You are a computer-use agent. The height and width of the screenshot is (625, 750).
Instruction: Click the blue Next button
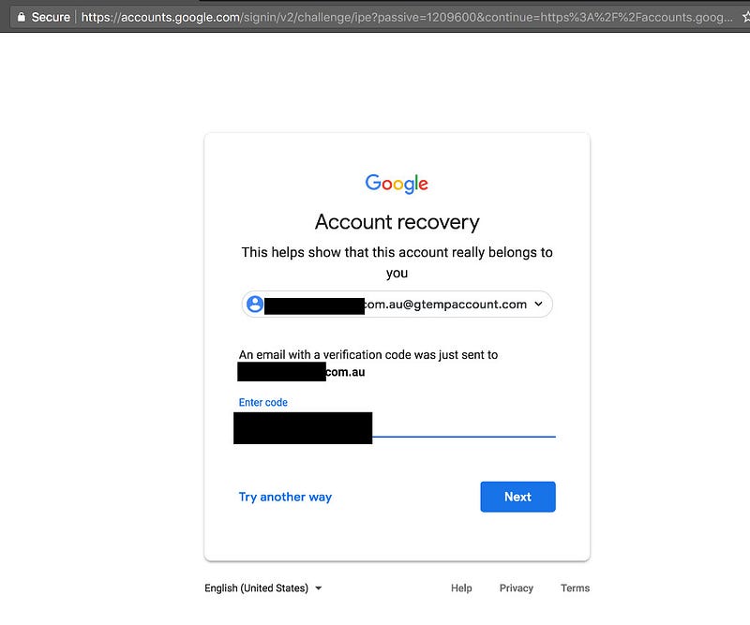(x=517, y=497)
